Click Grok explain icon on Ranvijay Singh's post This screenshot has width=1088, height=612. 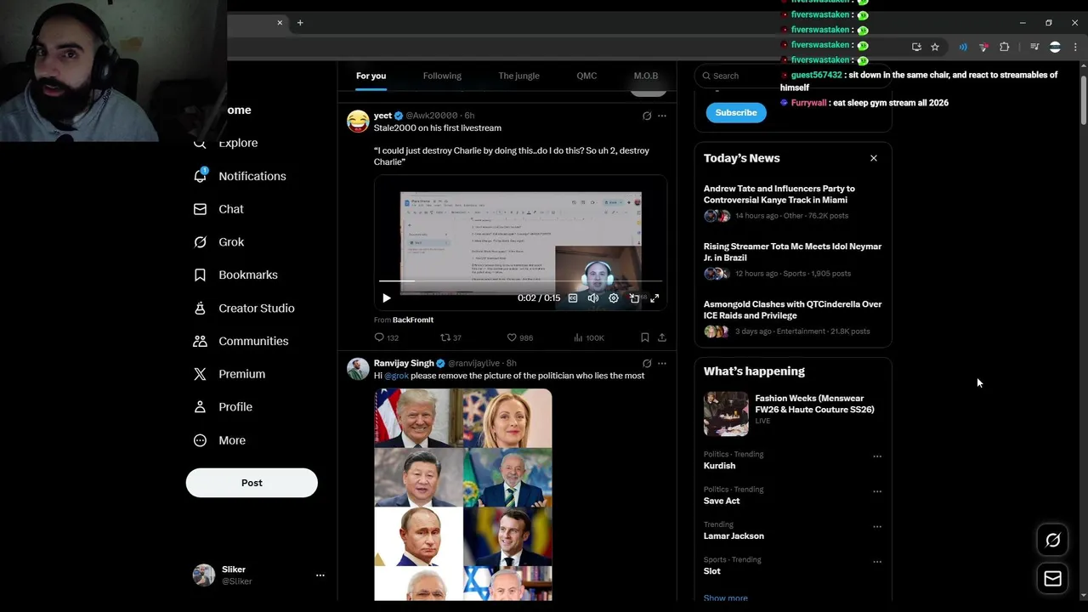647,363
